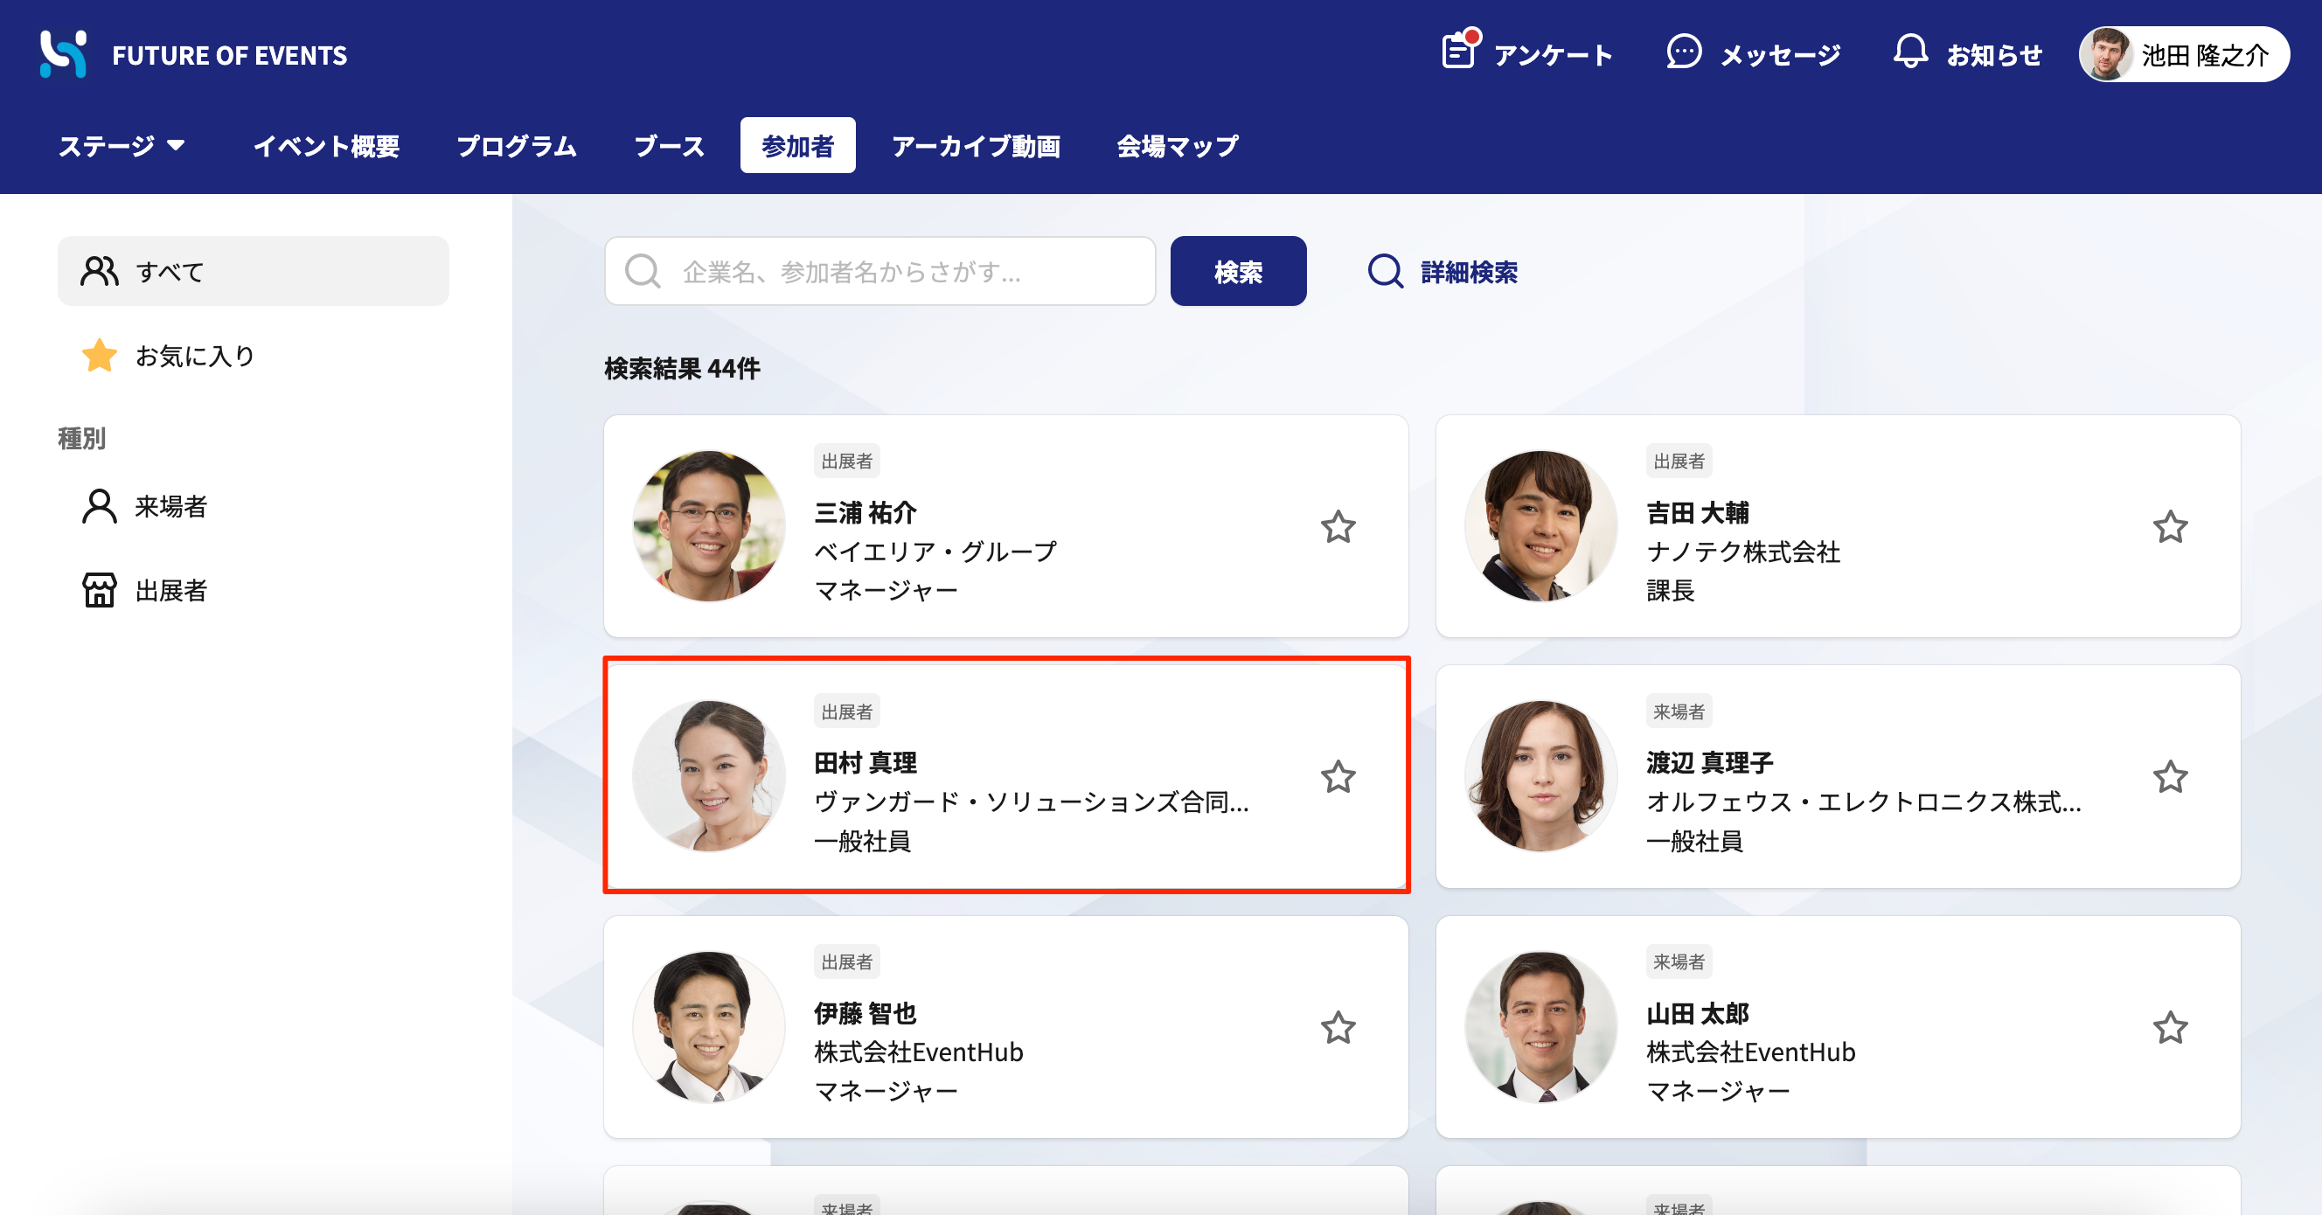Open 山田 太郎 profile photo
The image size is (2322, 1215).
[x=1540, y=1026]
